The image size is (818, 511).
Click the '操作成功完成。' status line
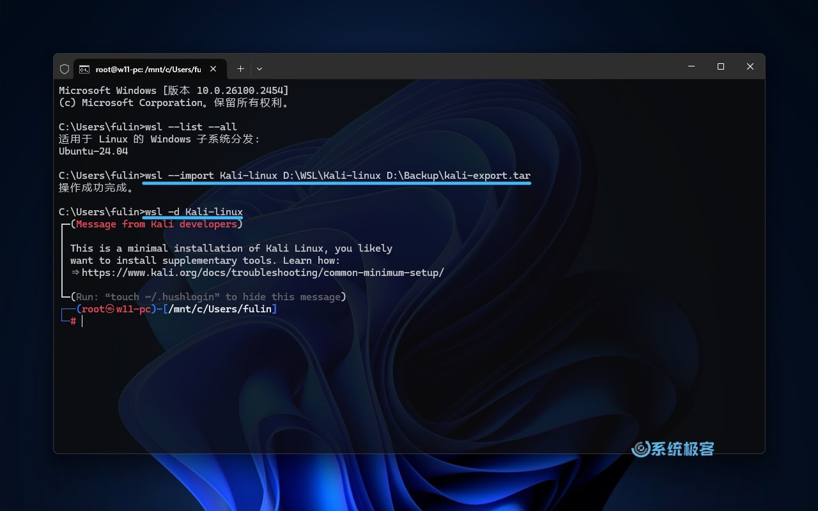pos(96,188)
